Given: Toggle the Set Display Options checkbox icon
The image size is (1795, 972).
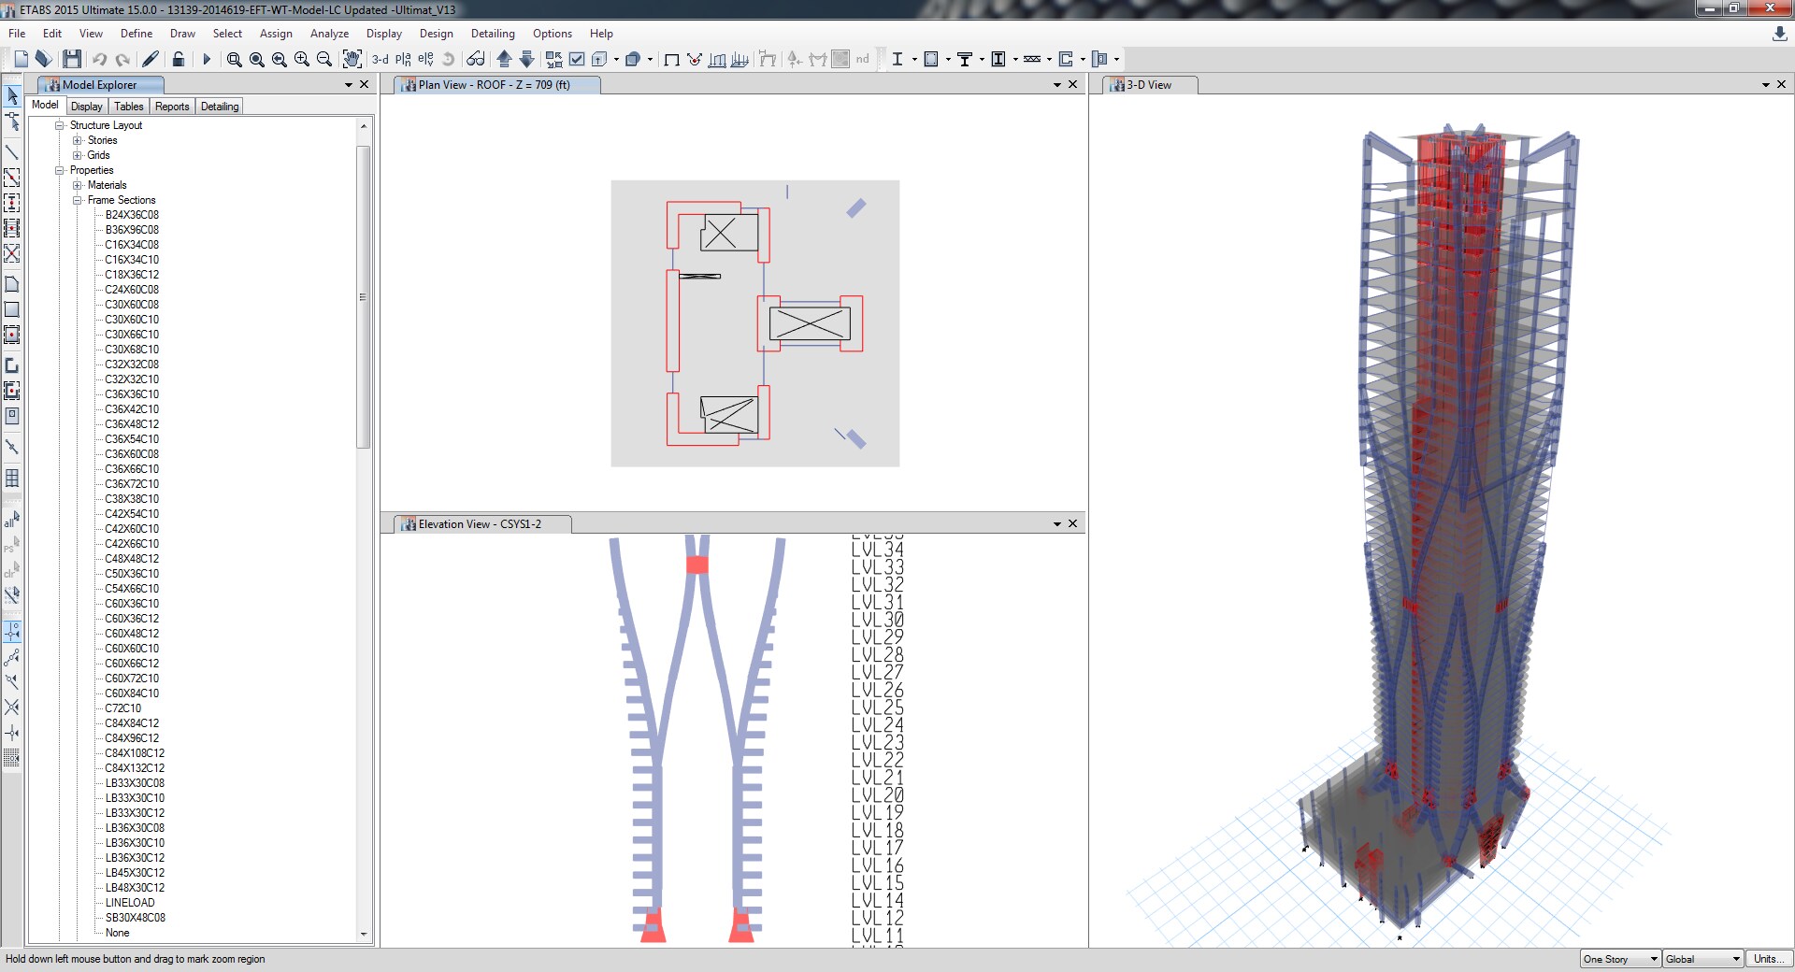Looking at the screenshot, I should (x=577, y=59).
